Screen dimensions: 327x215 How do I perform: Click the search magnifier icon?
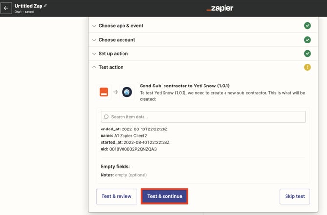(x=106, y=117)
